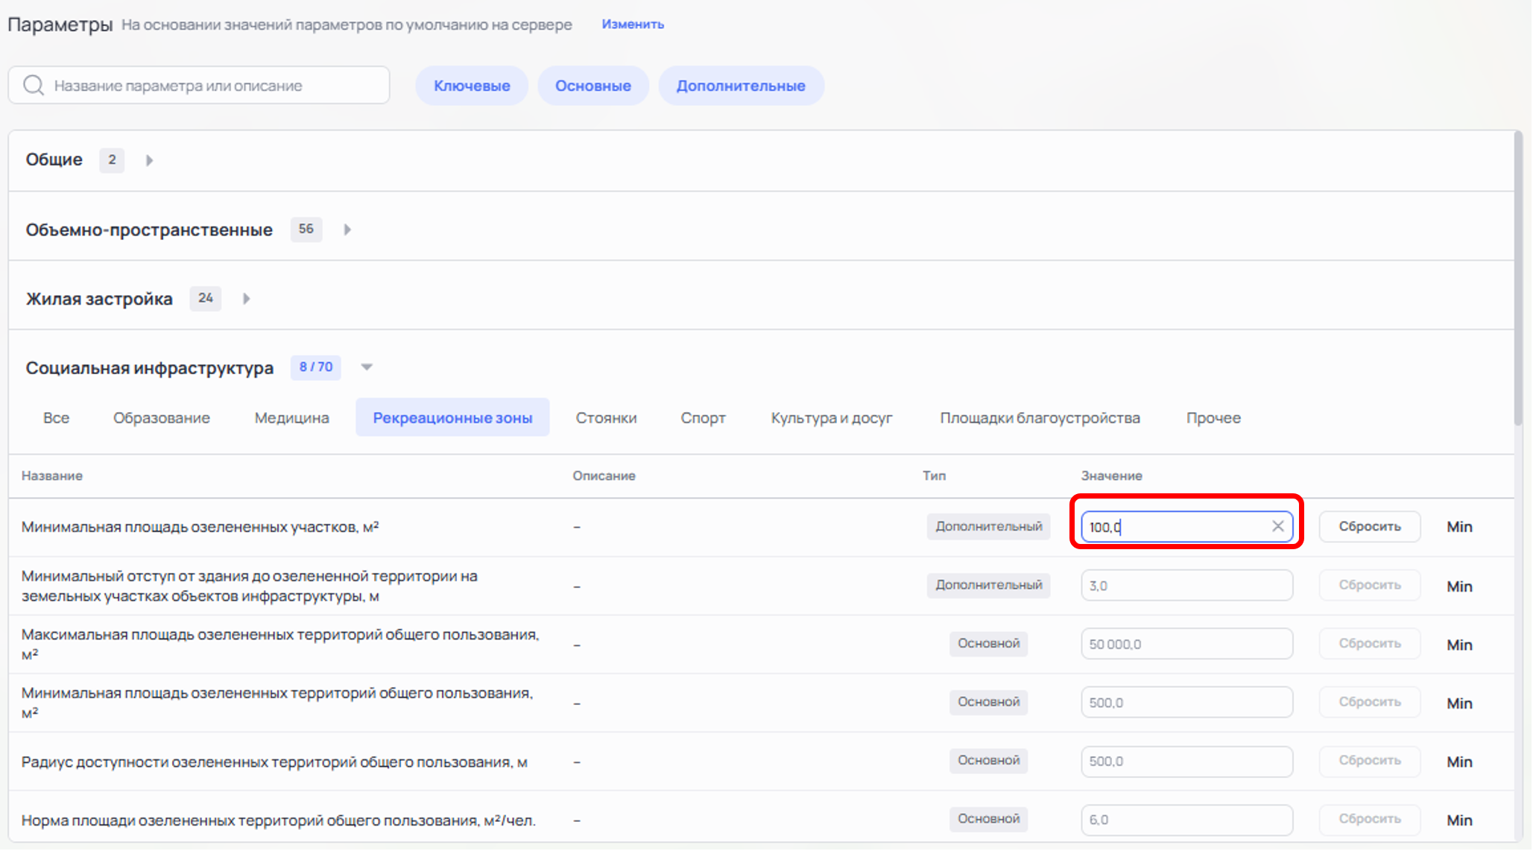Toggle the Основные filter chip

(592, 86)
